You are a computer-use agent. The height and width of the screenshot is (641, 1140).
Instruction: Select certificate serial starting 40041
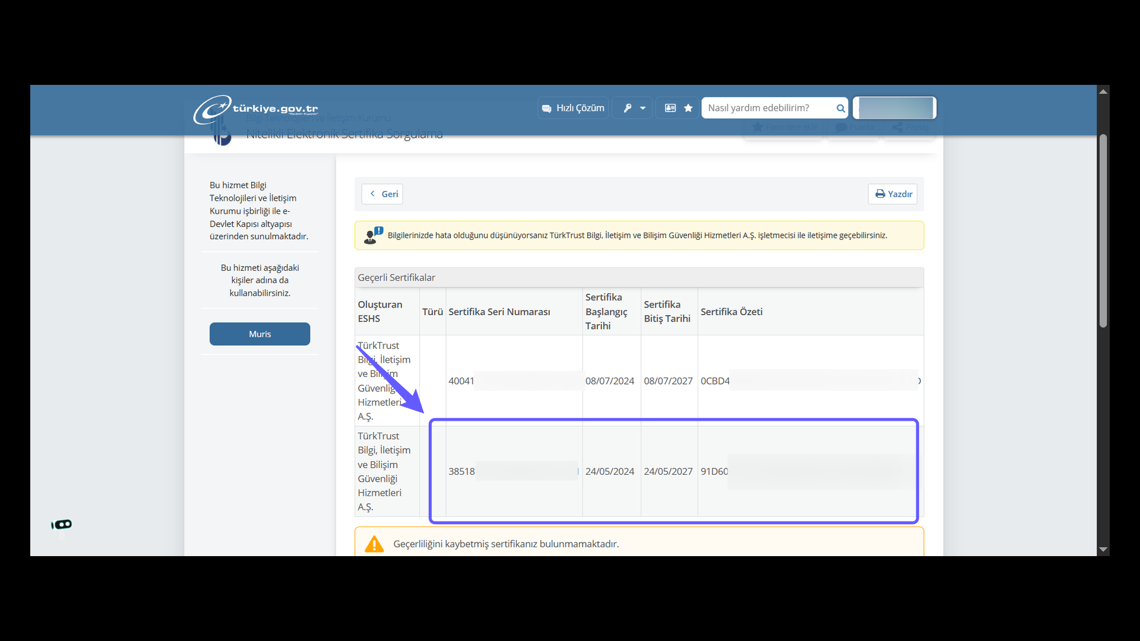461,381
